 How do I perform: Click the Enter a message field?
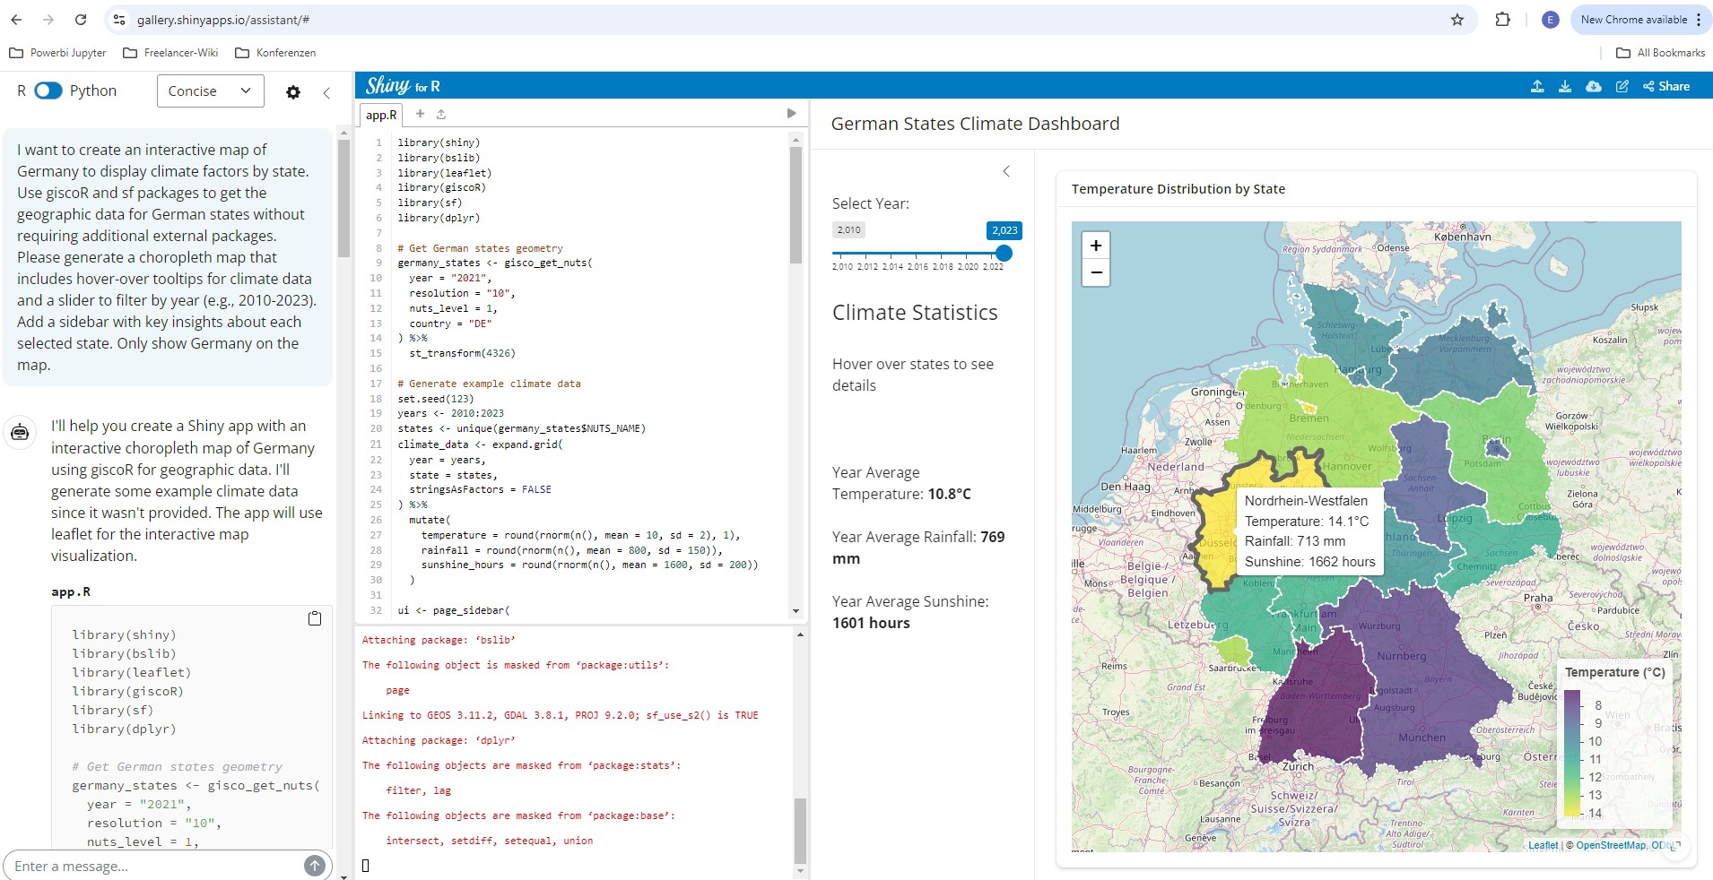point(152,866)
